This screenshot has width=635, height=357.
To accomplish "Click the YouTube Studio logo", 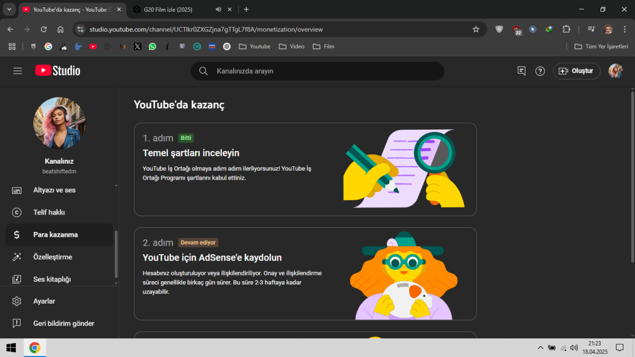I will (x=58, y=70).
